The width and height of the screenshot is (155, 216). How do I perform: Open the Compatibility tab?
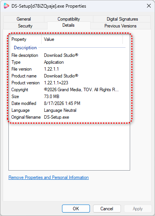click(69, 19)
